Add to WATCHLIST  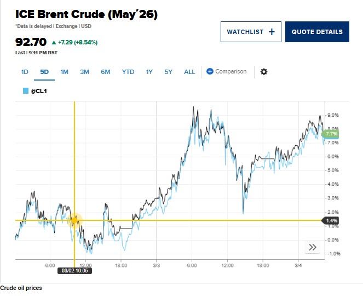click(x=250, y=32)
